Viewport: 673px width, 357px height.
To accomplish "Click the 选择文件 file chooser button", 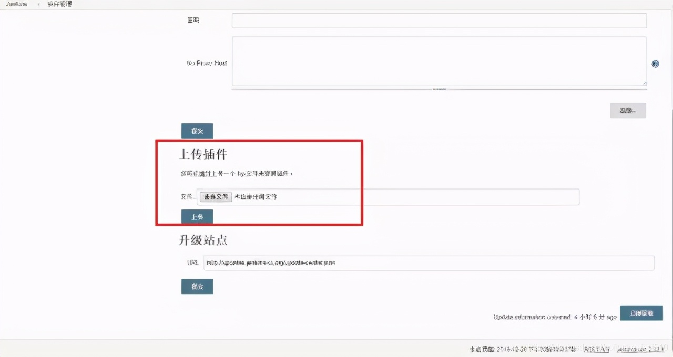I will (x=215, y=197).
